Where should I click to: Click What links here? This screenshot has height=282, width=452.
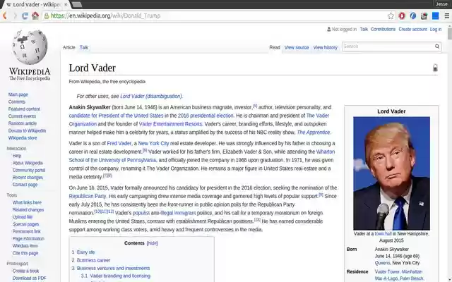pos(27,202)
